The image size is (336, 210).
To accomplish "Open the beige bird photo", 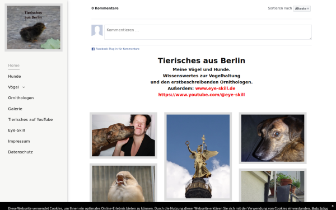I will click(x=123, y=183).
